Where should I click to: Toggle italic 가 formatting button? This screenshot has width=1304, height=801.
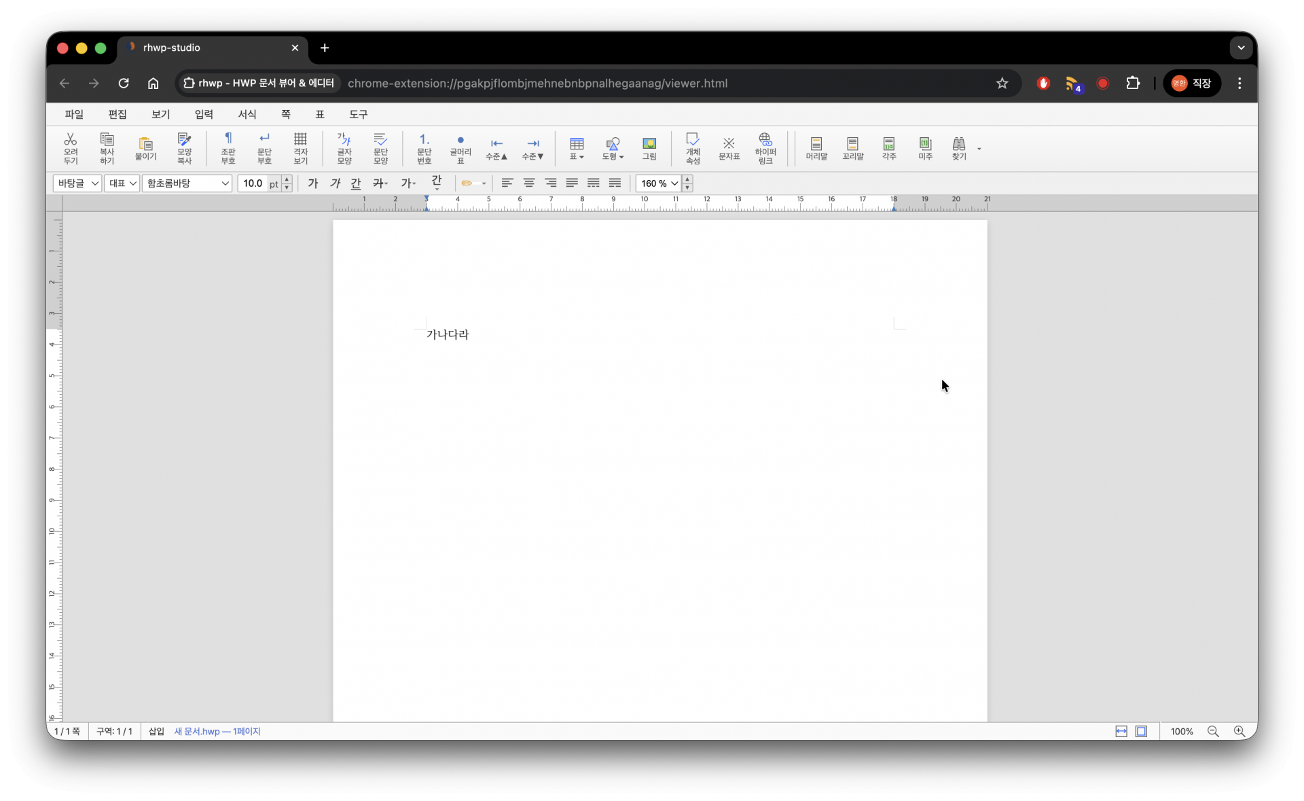click(335, 183)
